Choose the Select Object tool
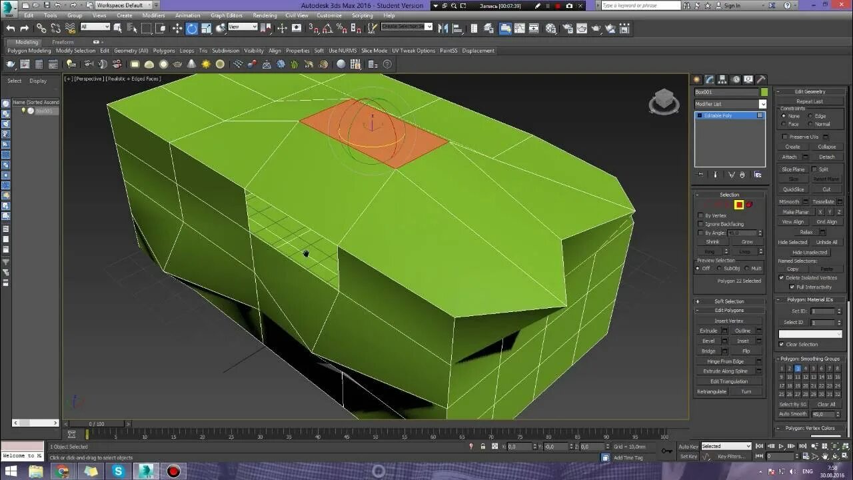 tap(119, 28)
